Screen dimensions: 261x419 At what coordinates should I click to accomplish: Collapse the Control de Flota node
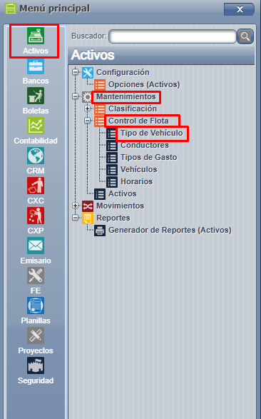pos(88,121)
